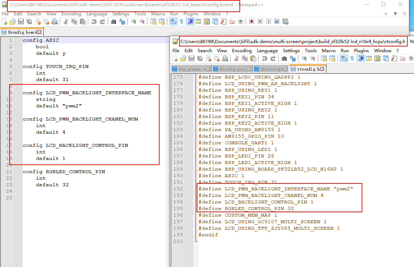
Task: Close the Kconfig.board tab
Action: [x=39, y=32]
